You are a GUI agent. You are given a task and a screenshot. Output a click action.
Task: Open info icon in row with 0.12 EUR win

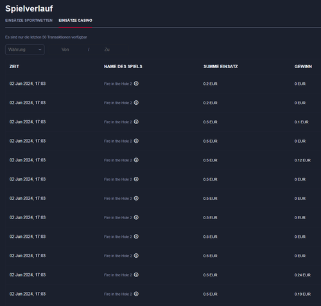[136, 160]
